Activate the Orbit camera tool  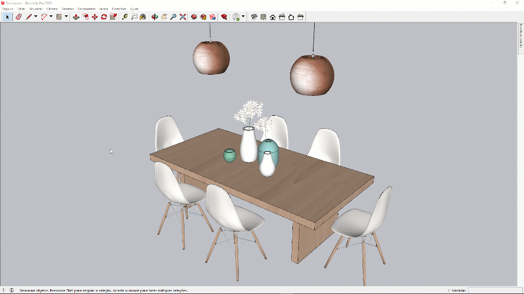point(154,17)
